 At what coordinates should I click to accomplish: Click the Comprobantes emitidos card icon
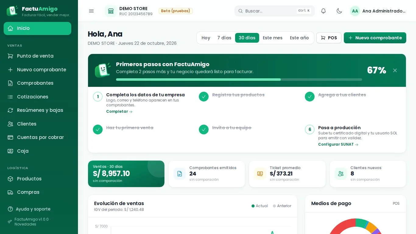coord(180,174)
